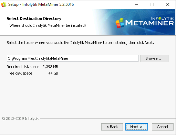Close the setup window with X
Image resolution: width=176 pixels, height=135 pixels.
pyautogui.click(x=168, y=4)
